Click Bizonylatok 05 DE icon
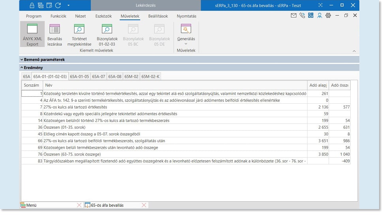Screen dimensions: 387x217 [159, 34]
